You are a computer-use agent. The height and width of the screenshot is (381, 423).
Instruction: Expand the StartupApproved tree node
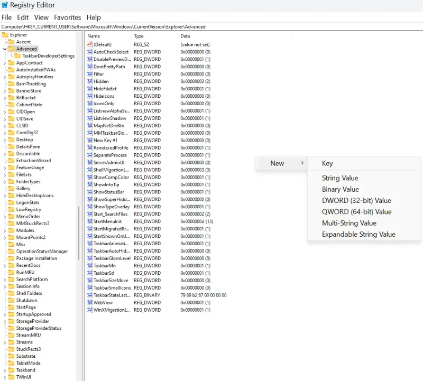[5, 314]
